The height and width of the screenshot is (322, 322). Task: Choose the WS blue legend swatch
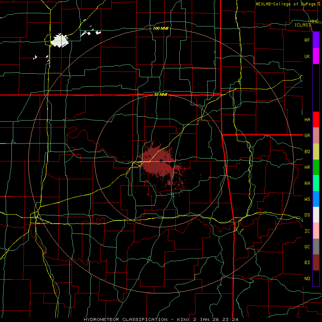[316, 199]
